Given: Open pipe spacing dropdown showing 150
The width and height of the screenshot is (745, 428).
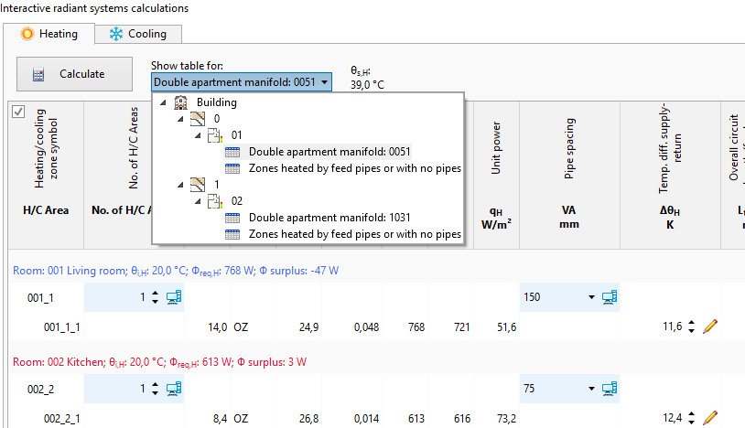Looking at the screenshot, I should (591, 297).
